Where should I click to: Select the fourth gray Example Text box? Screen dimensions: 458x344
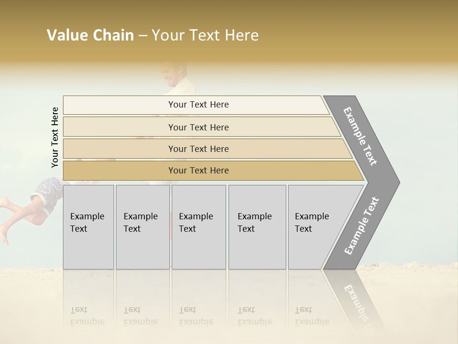pos(257,227)
